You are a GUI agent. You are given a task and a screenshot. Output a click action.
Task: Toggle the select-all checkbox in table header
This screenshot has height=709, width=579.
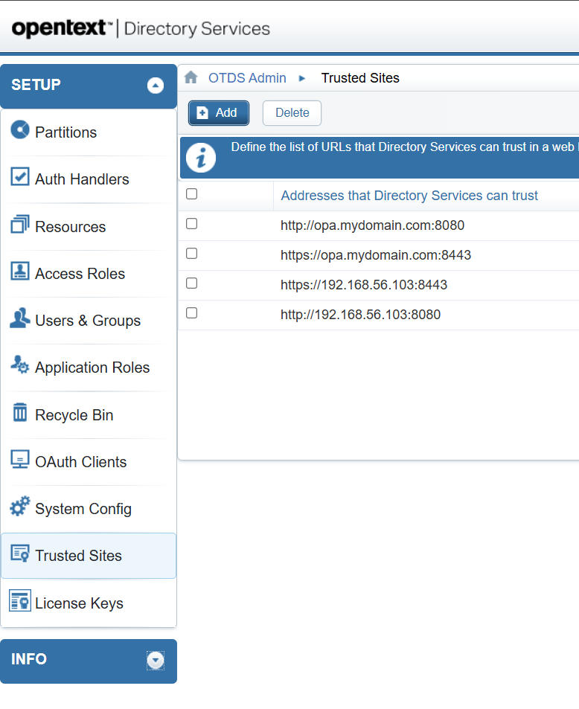191,194
